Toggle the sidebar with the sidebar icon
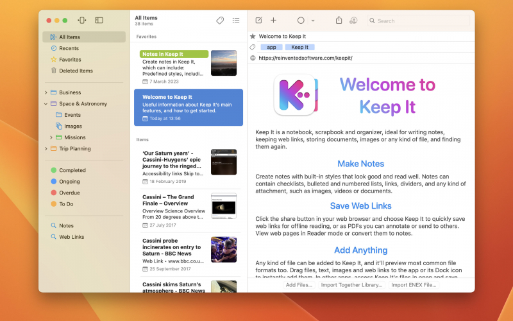Image resolution: width=513 pixels, height=321 pixels. [x=99, y=21]
